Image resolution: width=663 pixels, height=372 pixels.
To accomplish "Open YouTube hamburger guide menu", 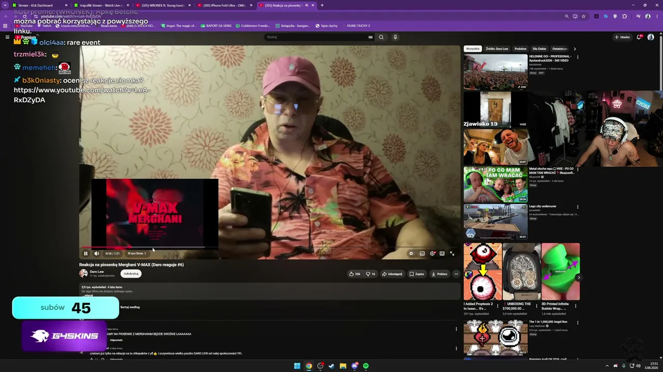I will coord(7,37).
